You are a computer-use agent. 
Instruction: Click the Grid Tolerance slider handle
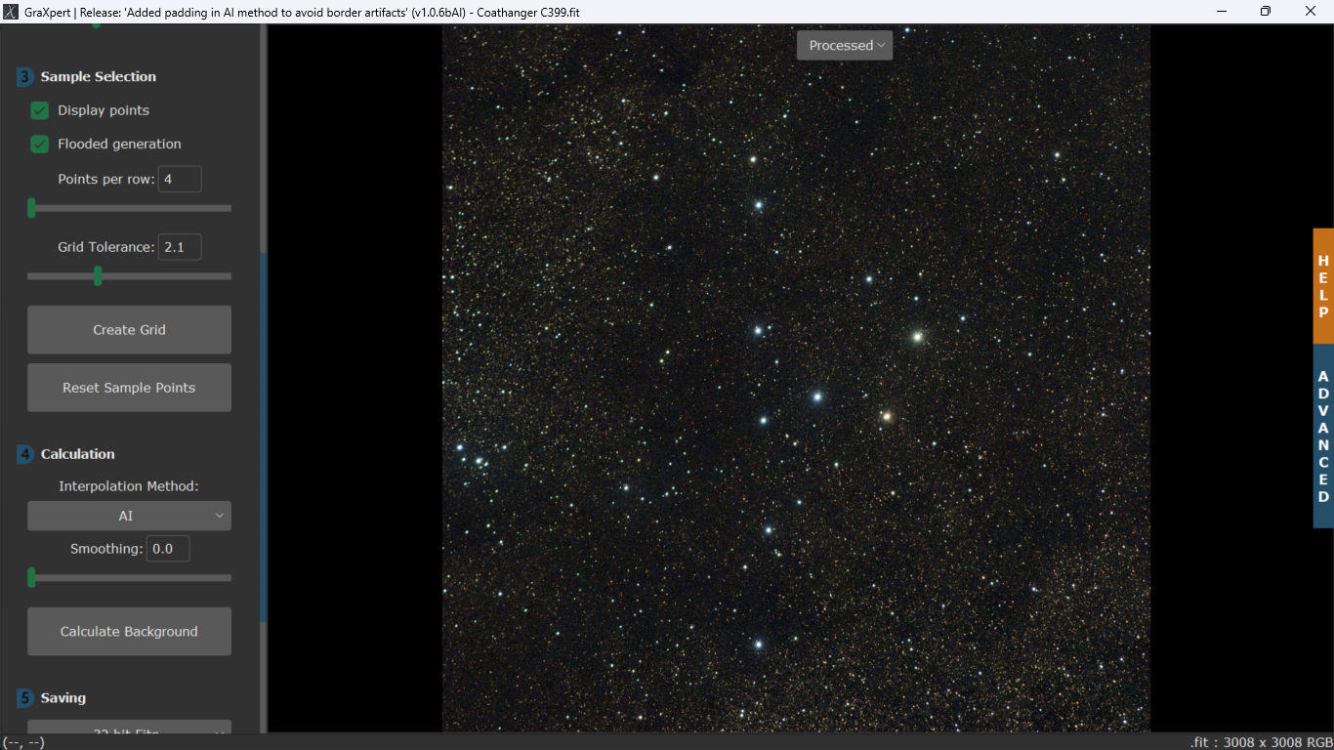98,276
